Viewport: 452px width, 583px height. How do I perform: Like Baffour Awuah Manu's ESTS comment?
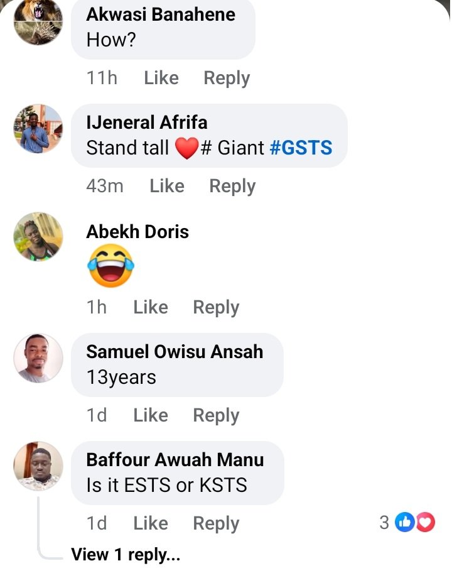pyautogui.click(x=151, y=523)
